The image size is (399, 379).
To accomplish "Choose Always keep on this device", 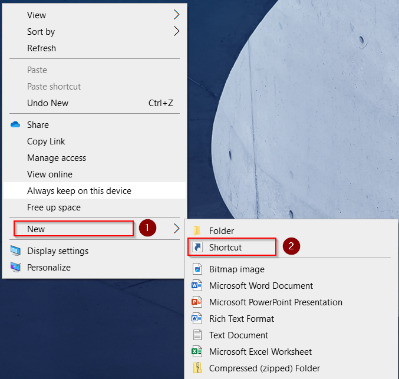I will [95, 190].
